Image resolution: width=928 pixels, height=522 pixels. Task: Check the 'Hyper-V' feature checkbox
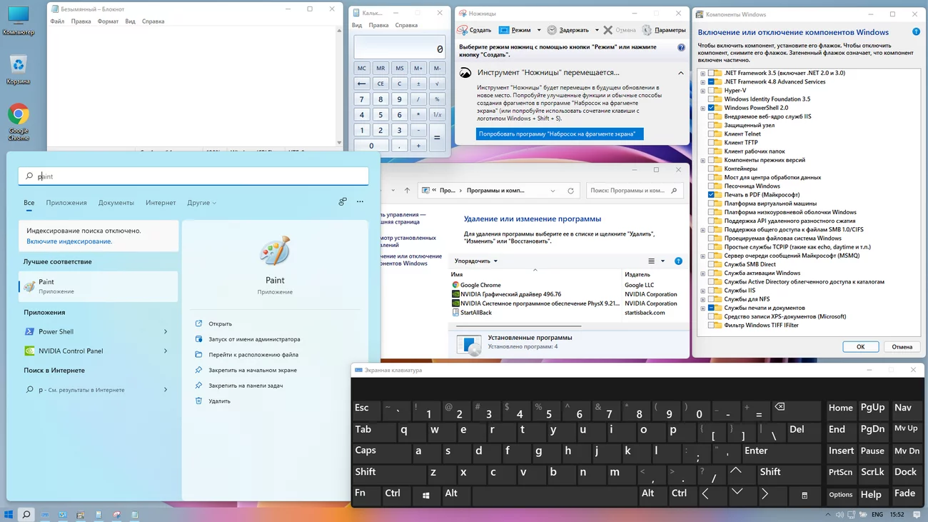(x=712, y=91)
